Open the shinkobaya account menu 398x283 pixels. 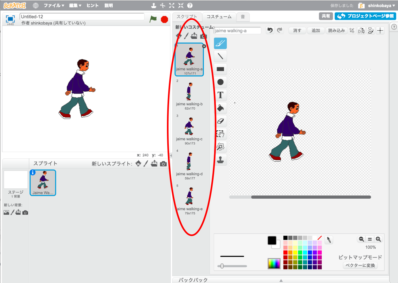click(x=381, y=6)
